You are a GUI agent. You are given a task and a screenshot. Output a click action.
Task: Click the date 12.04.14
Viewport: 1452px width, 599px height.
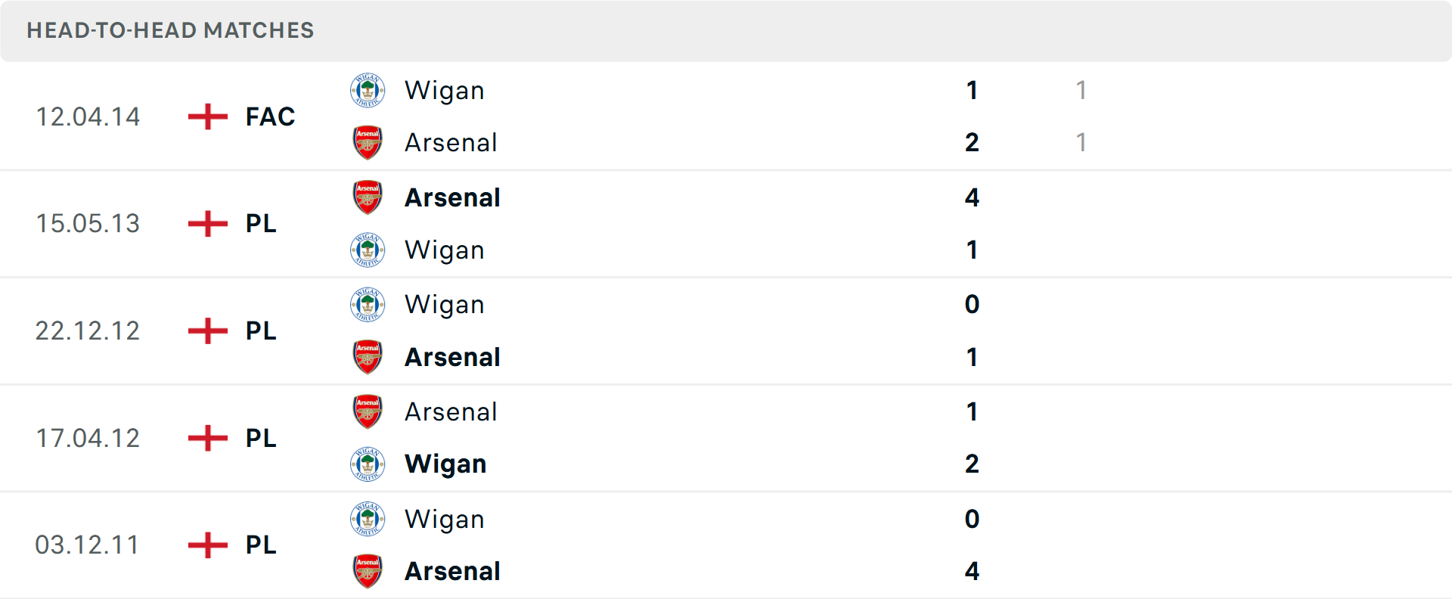(x=88, y=116)
